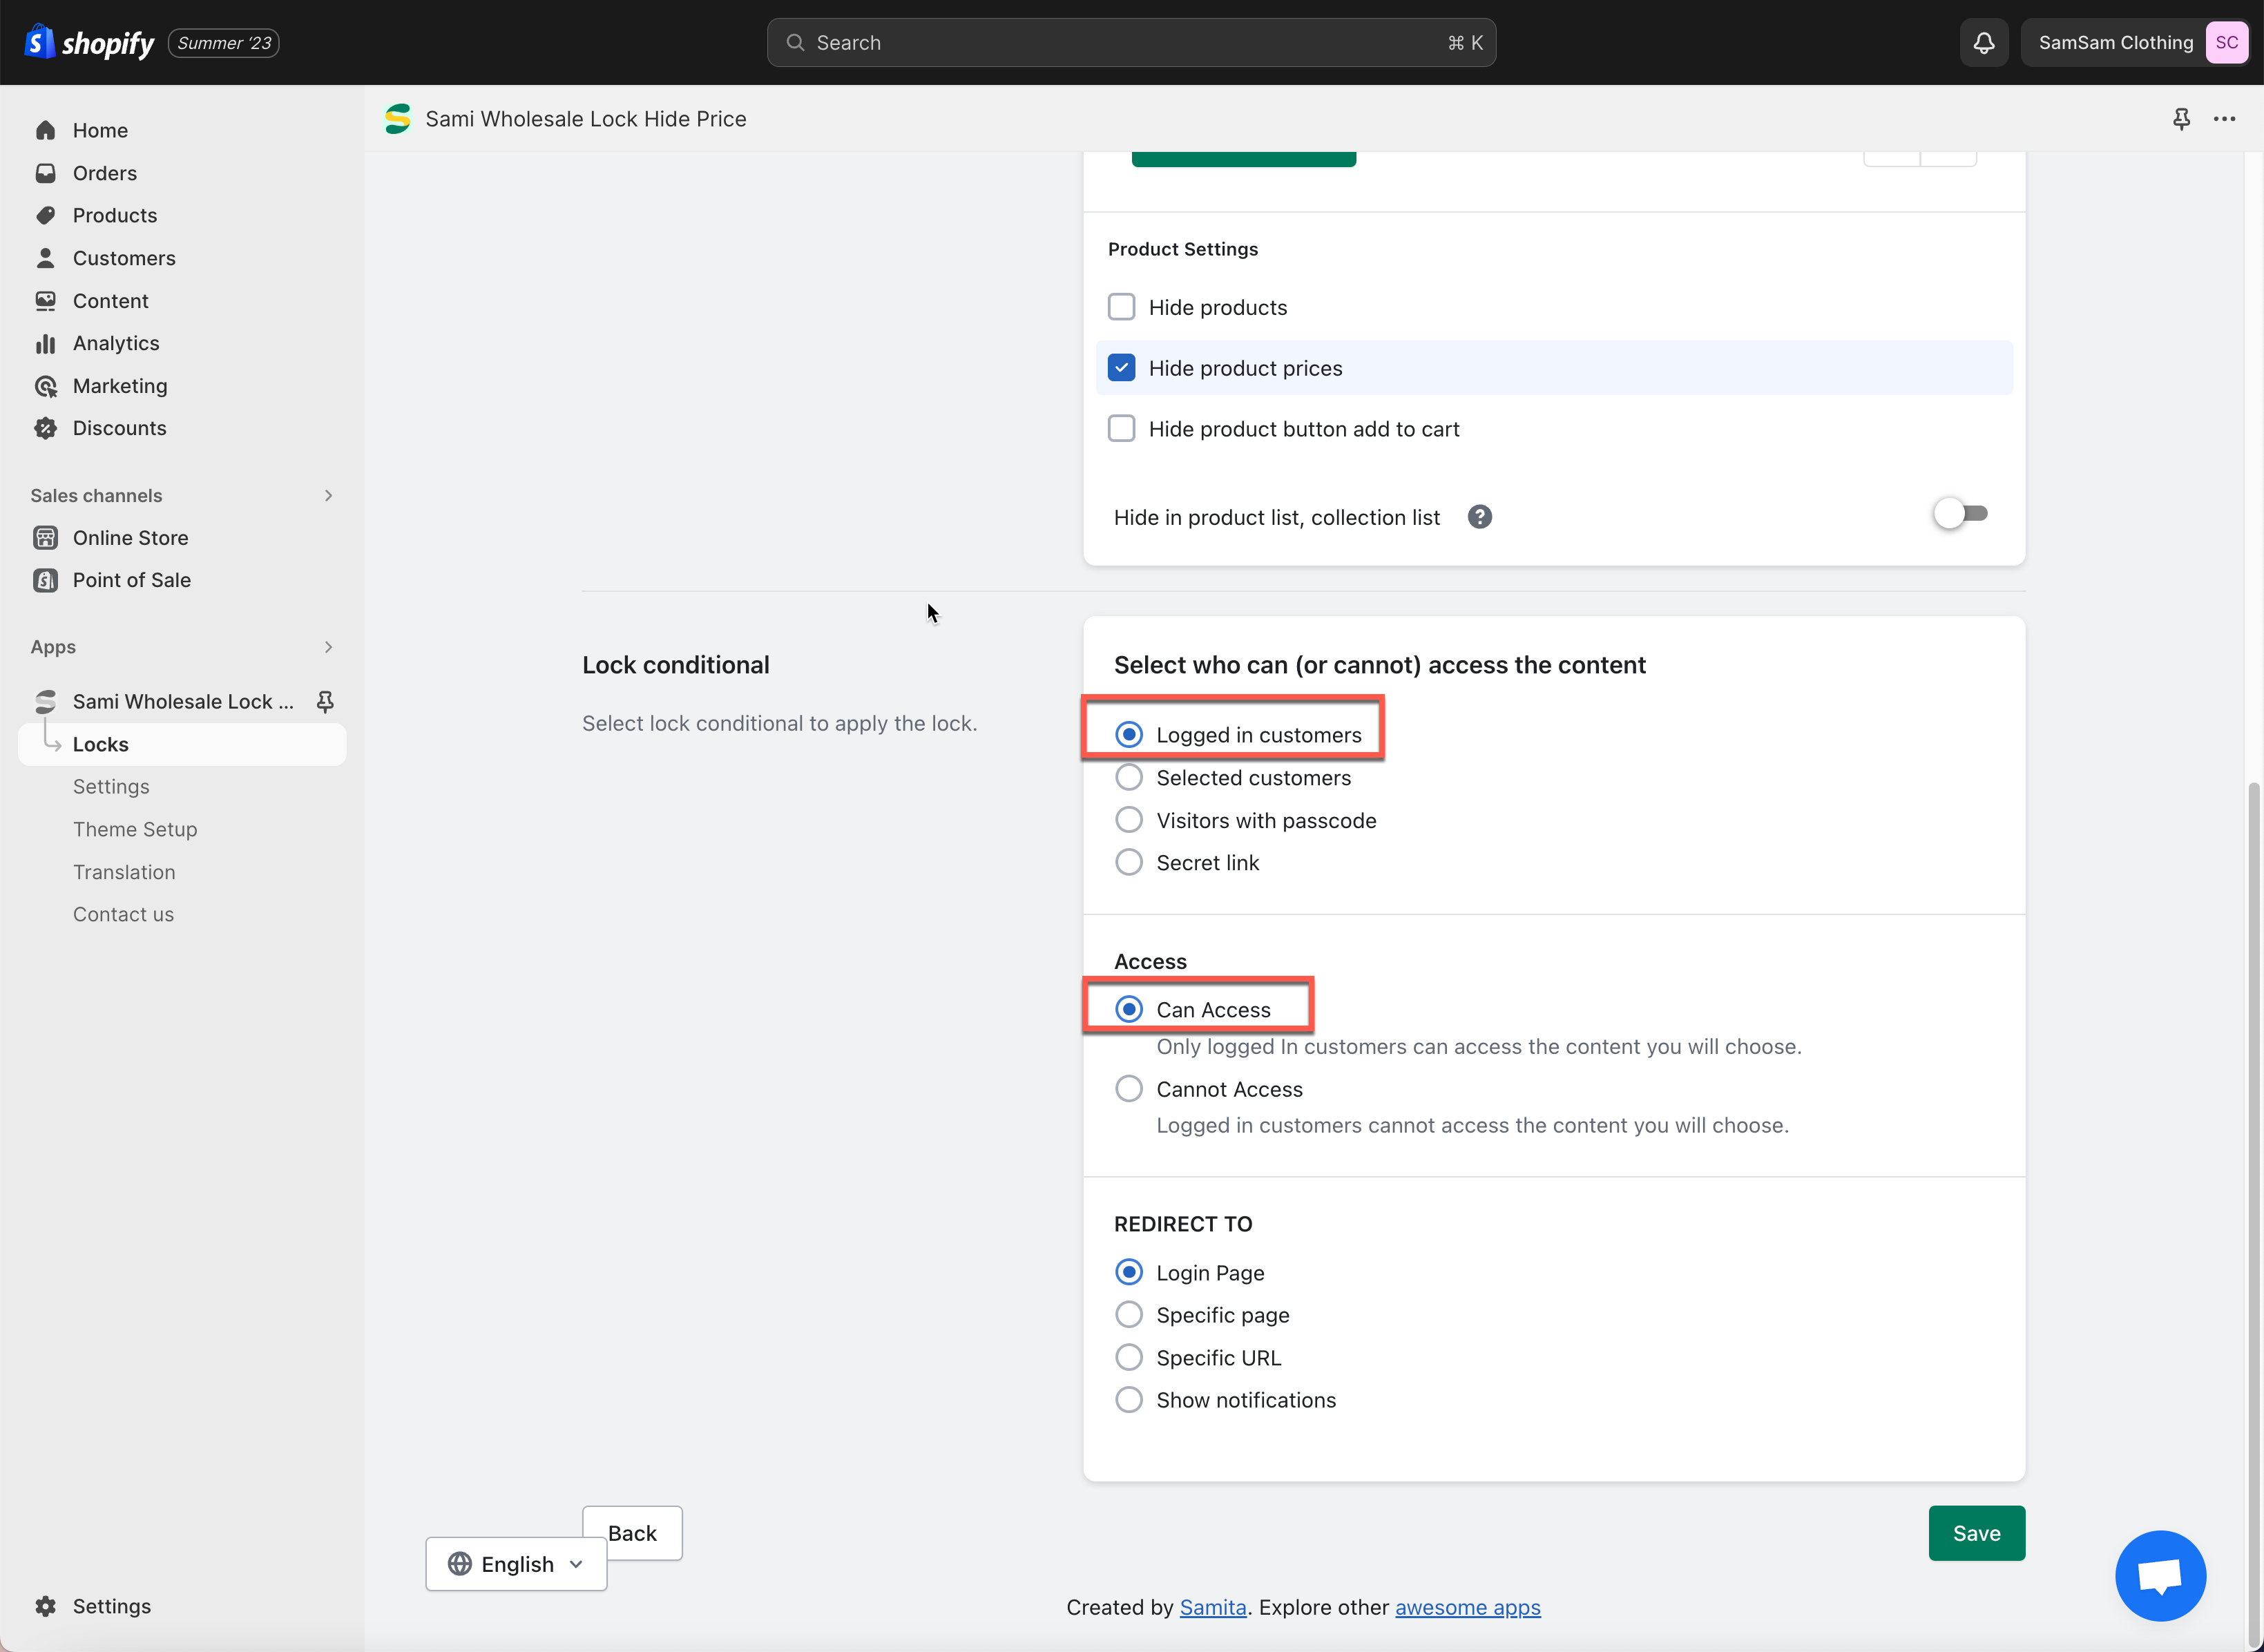Select Secret link radio option
The width and height of the screenshot is (2264, 1652).
1129,863
